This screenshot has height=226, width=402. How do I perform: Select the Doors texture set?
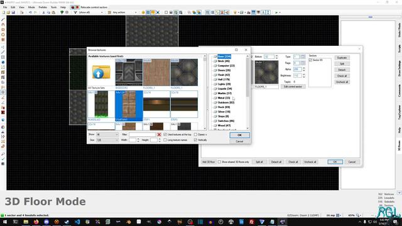(x=224, y=70)
